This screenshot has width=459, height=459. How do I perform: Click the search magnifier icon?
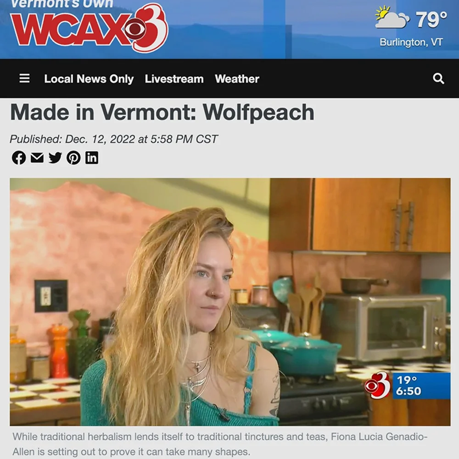(x=438, y=79)
